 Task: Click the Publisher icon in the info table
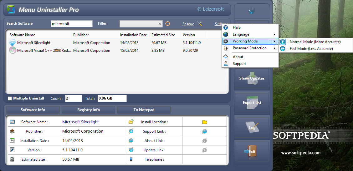pos(12,131)
